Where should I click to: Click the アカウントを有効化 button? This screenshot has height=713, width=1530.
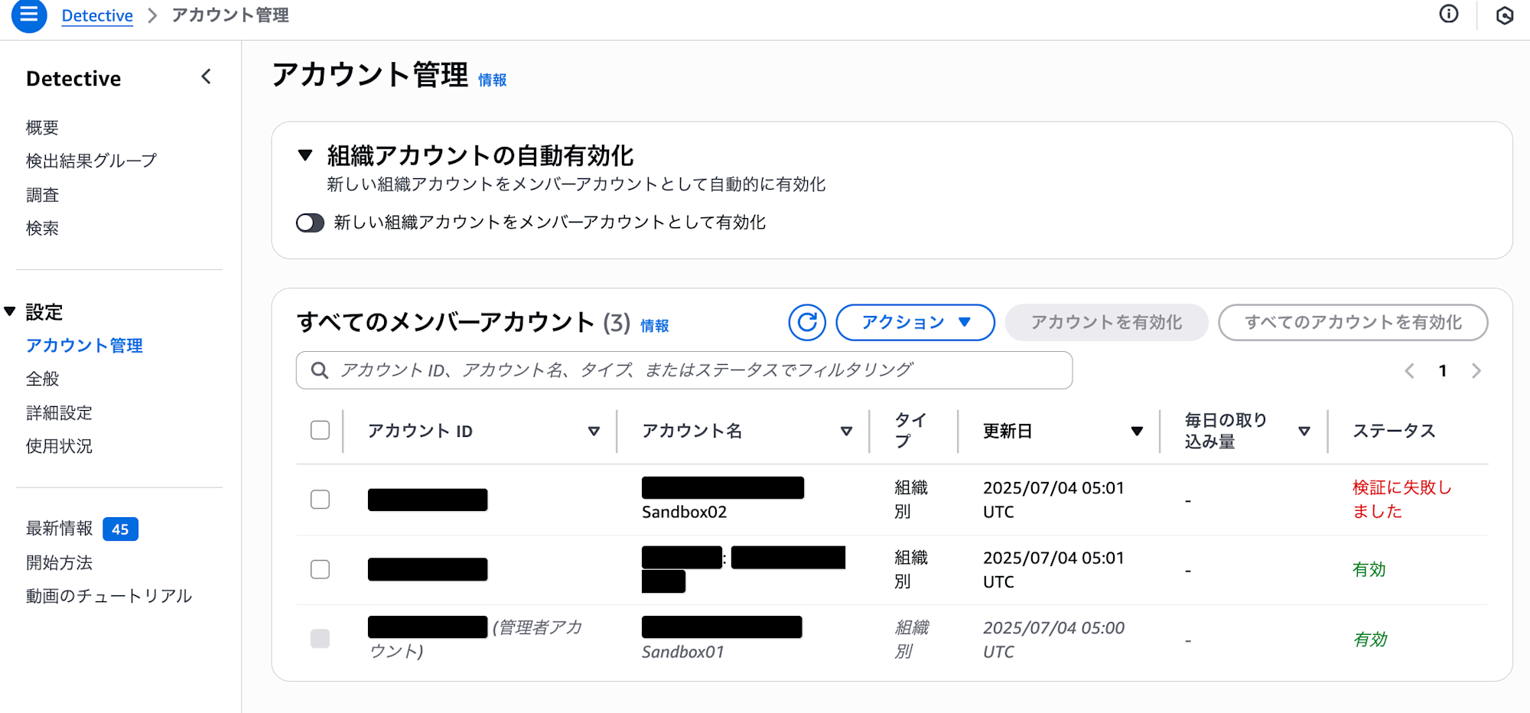coord(1106,322)
